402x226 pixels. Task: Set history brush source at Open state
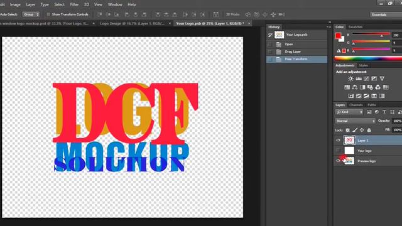coord(269,45)
